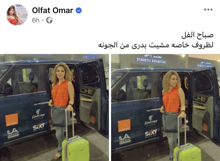Click the EgyptAir logo in the right photo
This screenshot has height=161, width=220.
point(151,121)
